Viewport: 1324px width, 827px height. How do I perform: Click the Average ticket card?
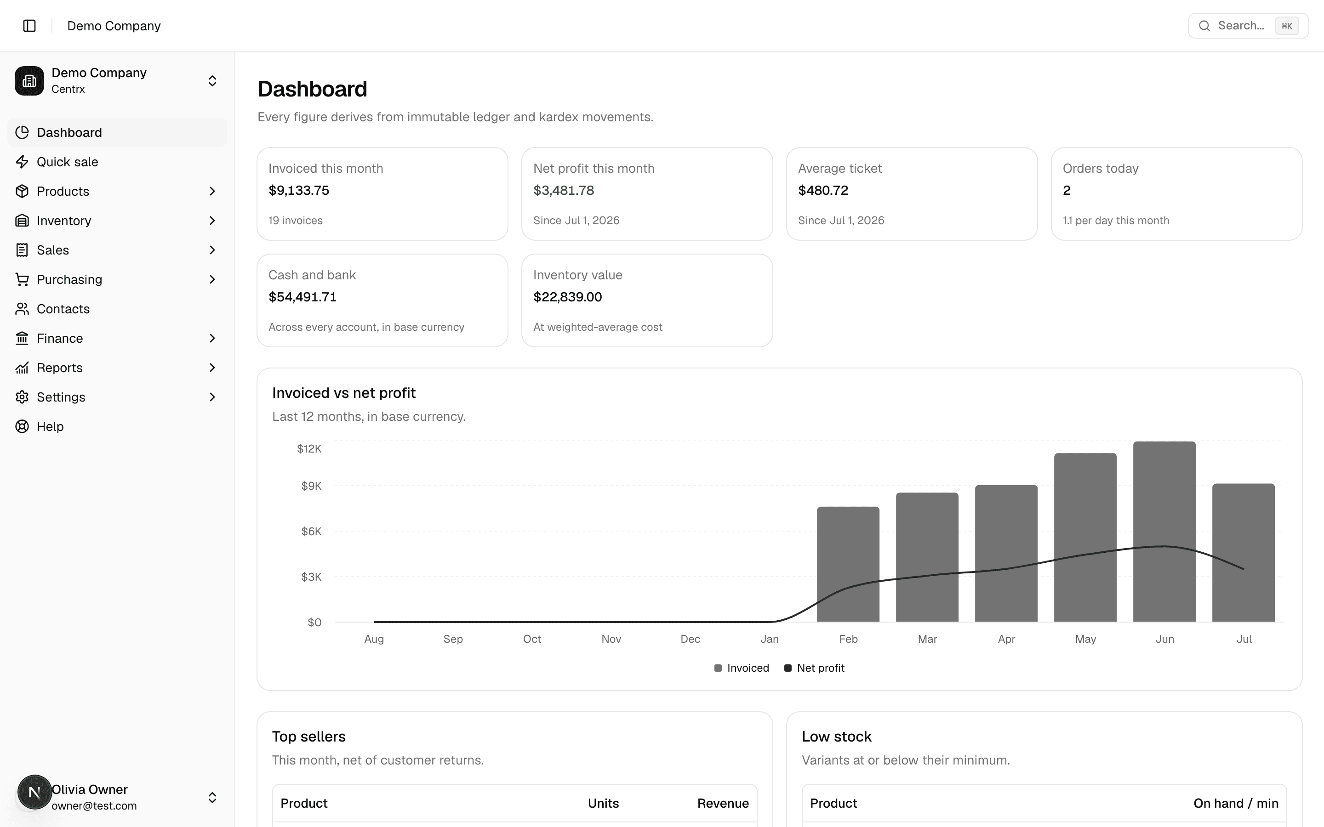pyautogui.click(x=912, y=193)
